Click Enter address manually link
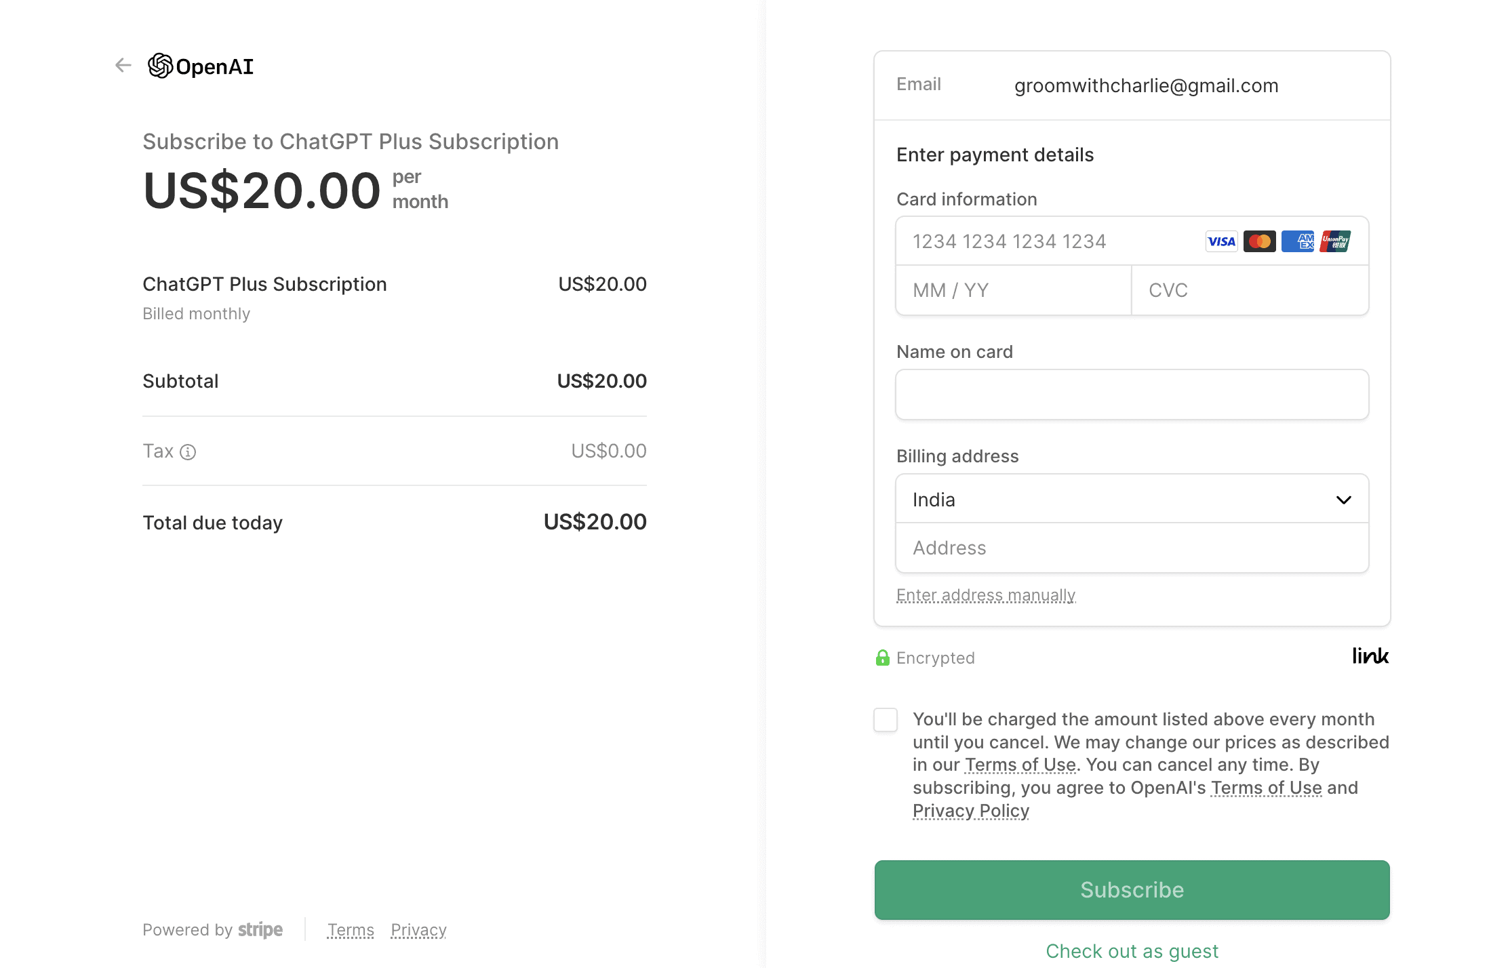The height and width of the screenshot is (968, 1489). 986,595
